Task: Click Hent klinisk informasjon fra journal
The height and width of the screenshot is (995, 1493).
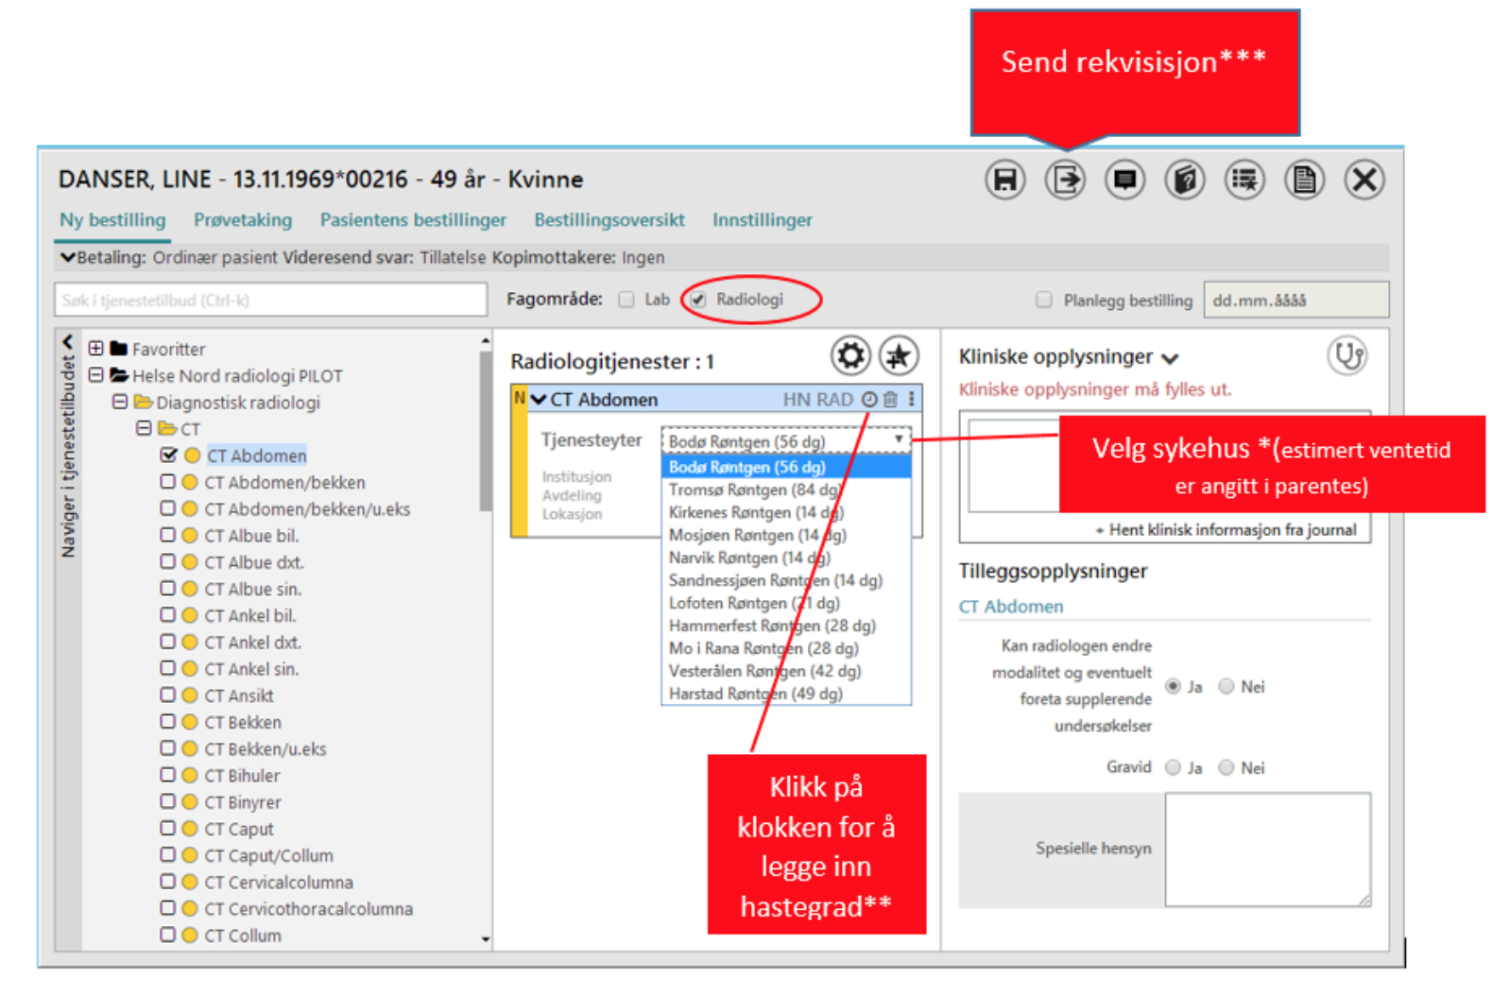Action: pyautogui.click(x=1226, y=530)
